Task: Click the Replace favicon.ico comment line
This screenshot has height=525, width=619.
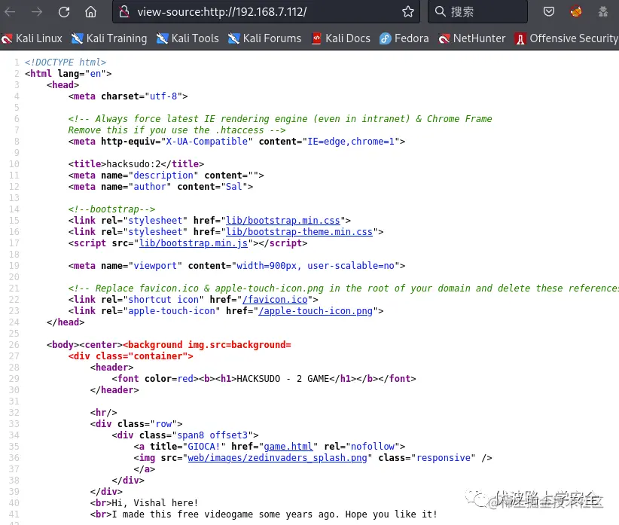Action: pyautogui.click(x=343, y=288)
